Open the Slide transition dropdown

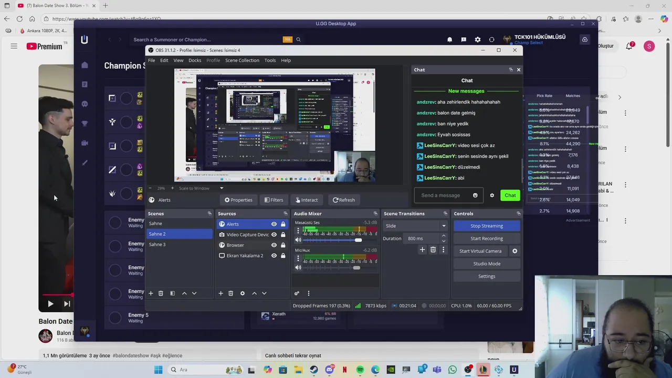coord(415,226)
